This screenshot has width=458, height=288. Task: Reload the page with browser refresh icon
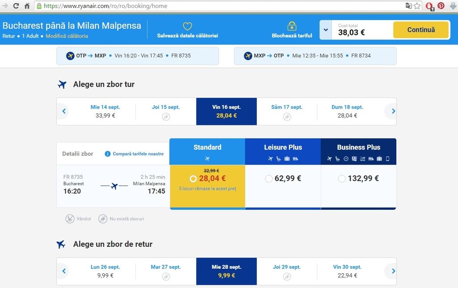point(16,5)
